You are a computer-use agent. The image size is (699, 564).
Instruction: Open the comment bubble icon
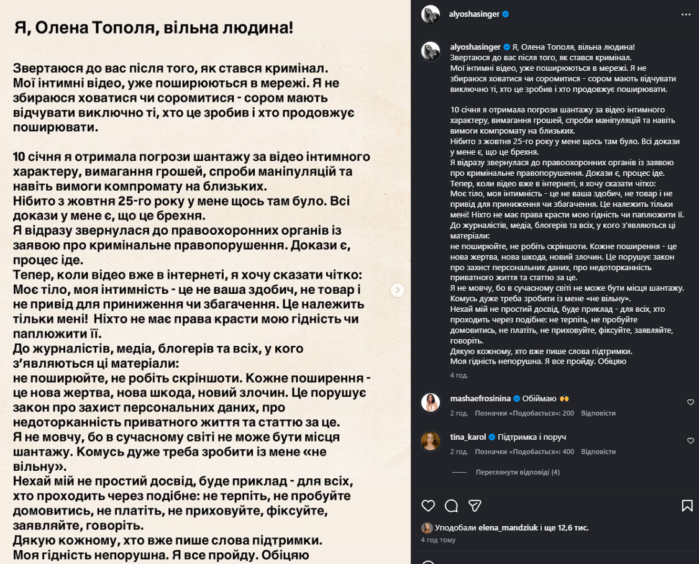(452, 506)
